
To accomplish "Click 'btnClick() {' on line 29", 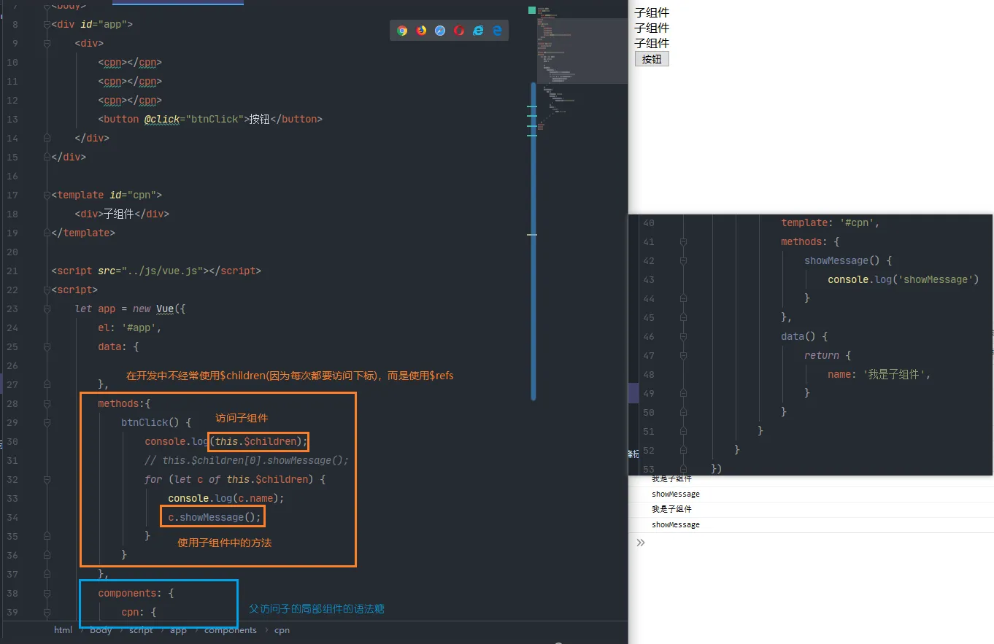I will 156,422.
